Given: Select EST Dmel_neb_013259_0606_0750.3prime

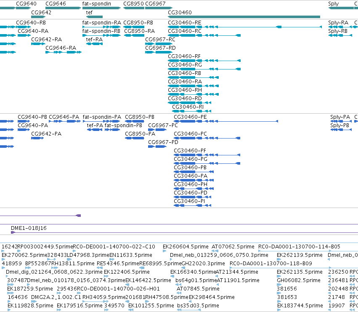Looking at the screenshot, I should tap(219, 255).
